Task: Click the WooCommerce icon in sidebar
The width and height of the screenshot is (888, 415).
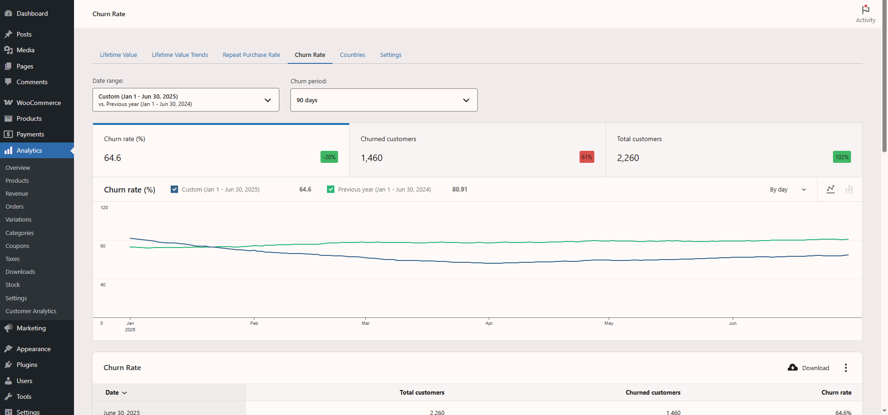Action: (x=8, y=103)
